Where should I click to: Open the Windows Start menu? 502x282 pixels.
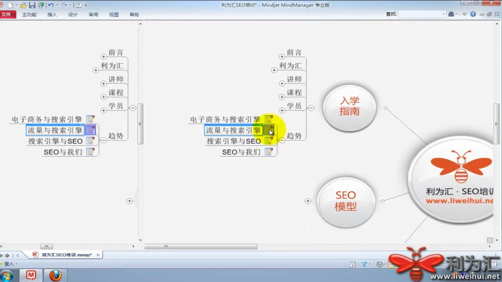[7, 275]
